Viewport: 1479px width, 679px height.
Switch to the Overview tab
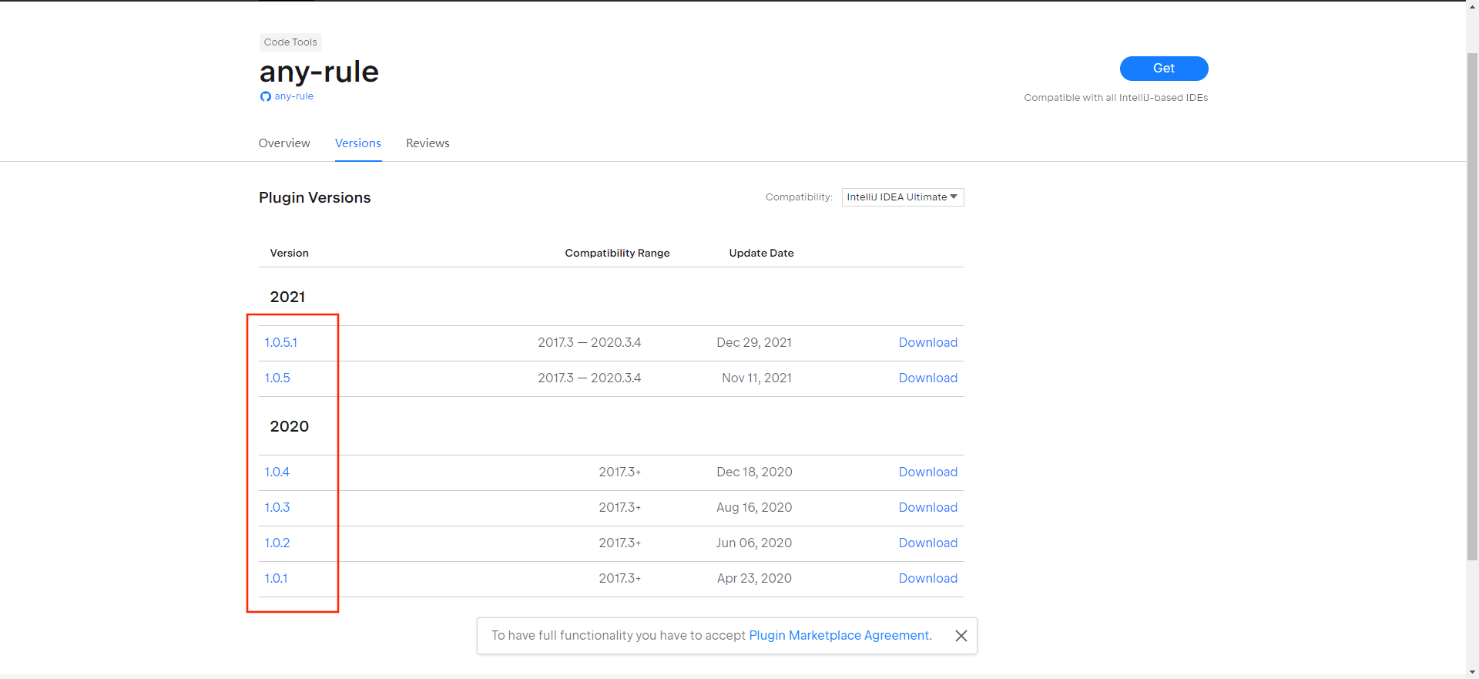click(x=284, y=143)
